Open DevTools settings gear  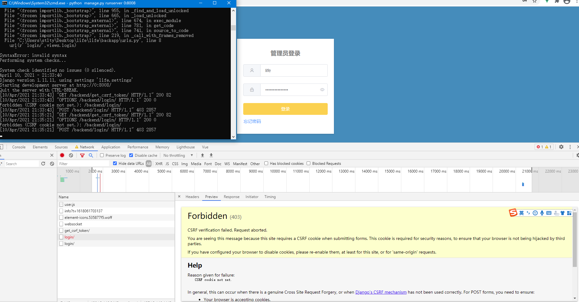click(561, 147)
